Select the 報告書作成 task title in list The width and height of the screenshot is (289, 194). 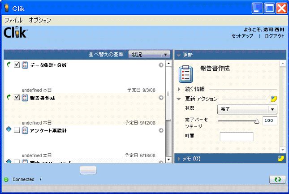pyautogui.click(x=43, y=98)
